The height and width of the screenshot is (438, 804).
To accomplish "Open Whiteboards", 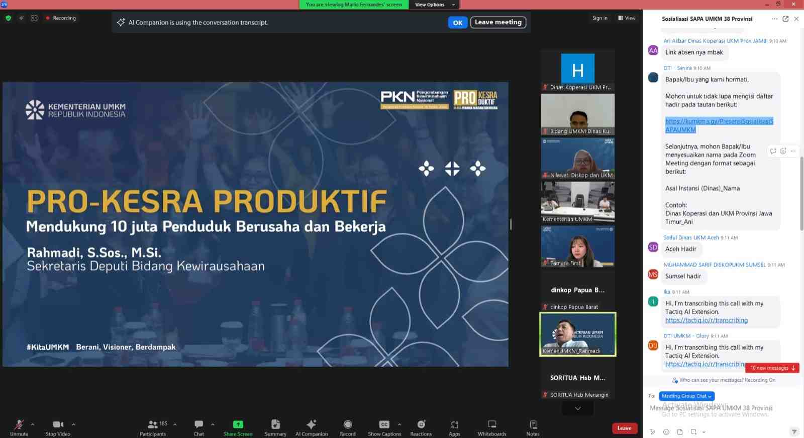I will pos(492,427).
